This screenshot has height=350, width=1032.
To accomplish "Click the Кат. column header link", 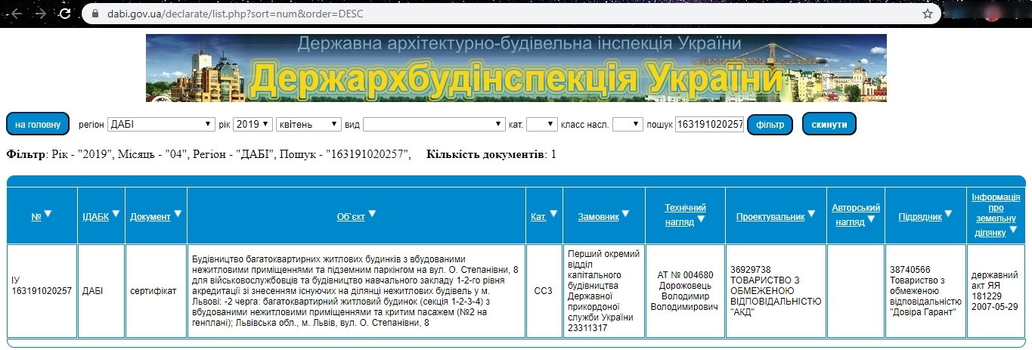I will pyautogui.click(x=538, y=217).
